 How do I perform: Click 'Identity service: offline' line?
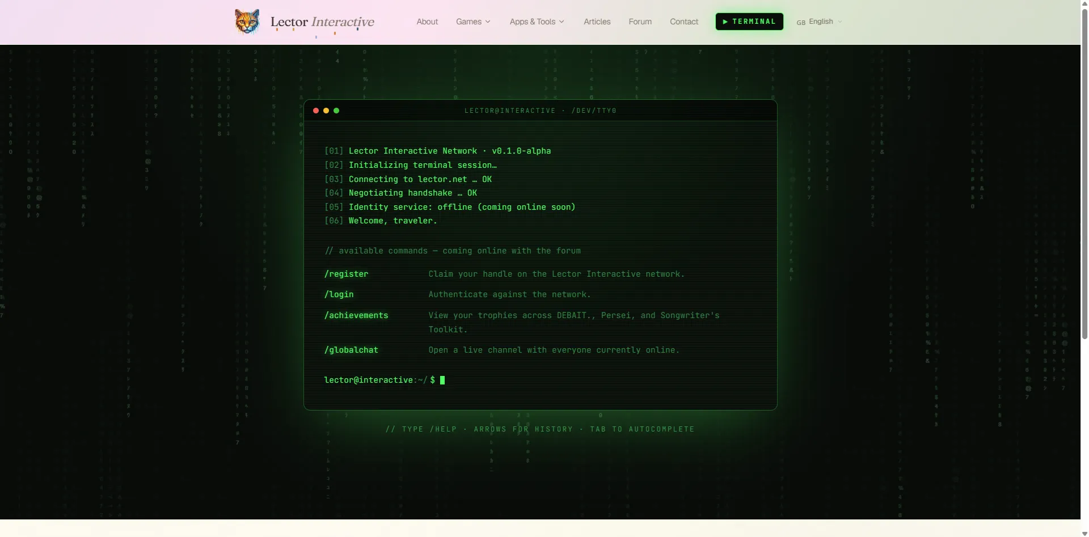point(462,207)
